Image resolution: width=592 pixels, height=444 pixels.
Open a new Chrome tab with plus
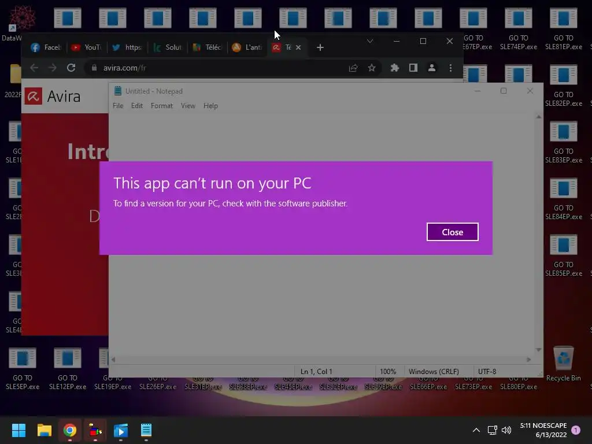pos(320,47)
